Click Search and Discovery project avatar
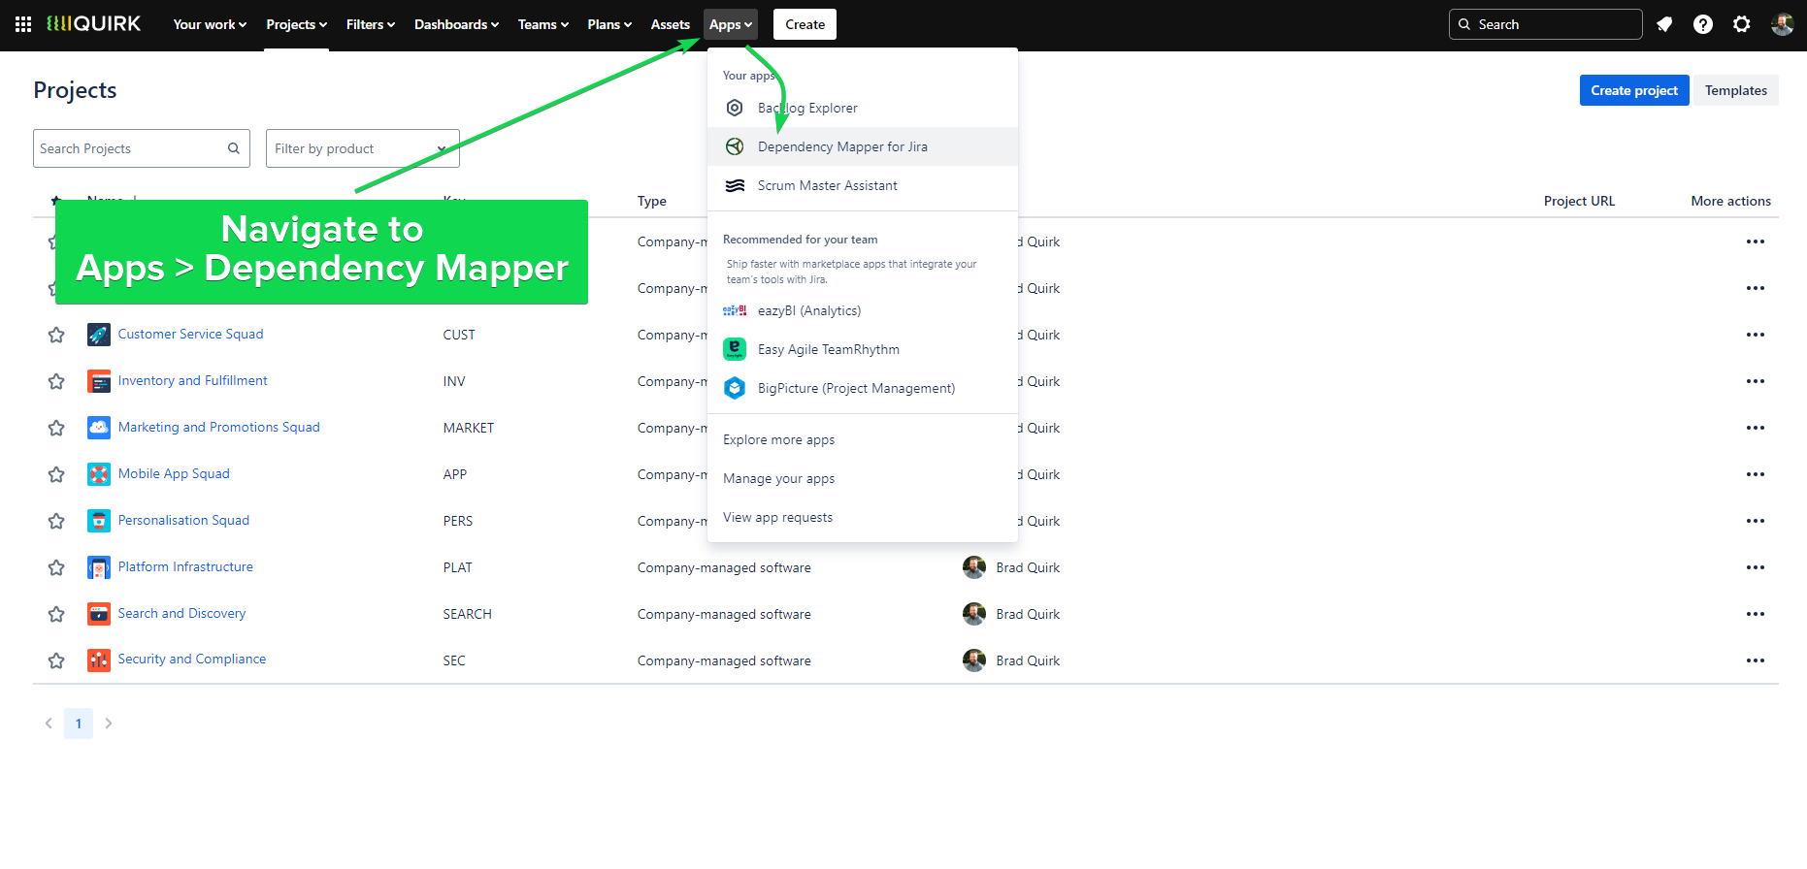1807x869 pixels. pos(99,614)
